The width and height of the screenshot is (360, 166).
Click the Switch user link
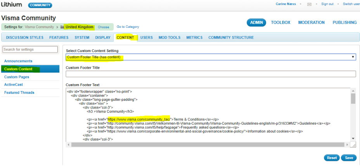(351, 4)
